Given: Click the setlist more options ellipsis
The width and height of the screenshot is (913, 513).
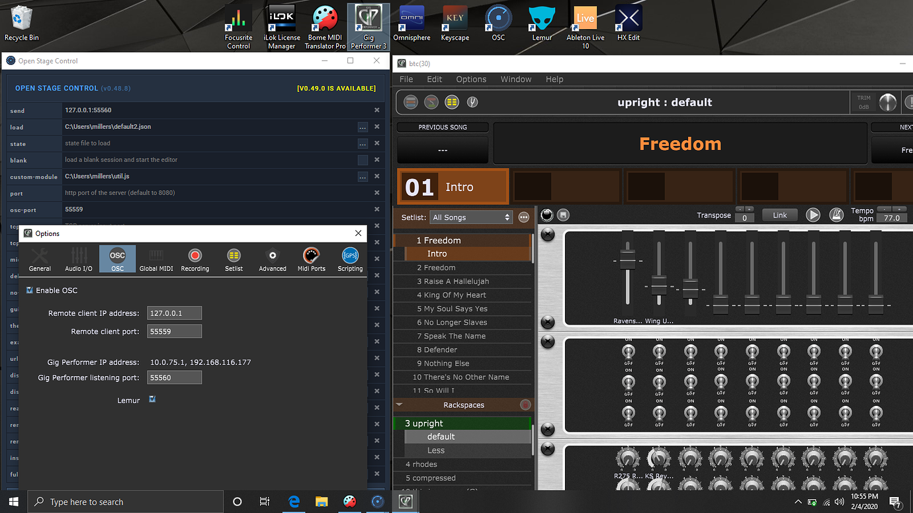Looking at the screenshot, I should [x=524, y=217].
